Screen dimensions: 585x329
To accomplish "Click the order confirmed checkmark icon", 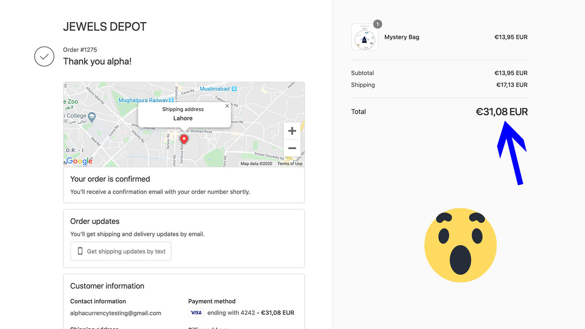I will click(44, 56).
